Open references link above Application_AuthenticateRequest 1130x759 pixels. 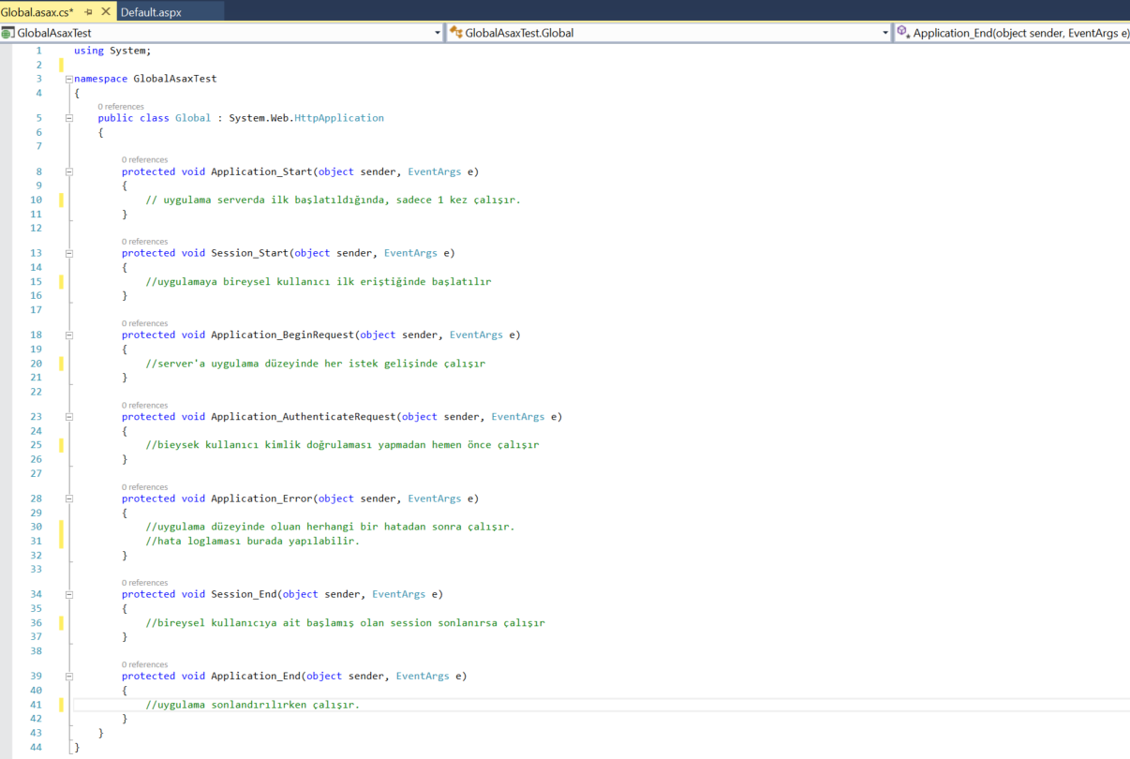tap(144, 405)
